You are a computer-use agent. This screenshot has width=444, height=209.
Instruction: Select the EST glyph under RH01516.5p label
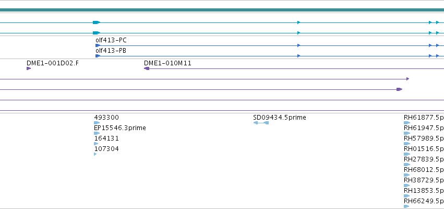point(407,154)
